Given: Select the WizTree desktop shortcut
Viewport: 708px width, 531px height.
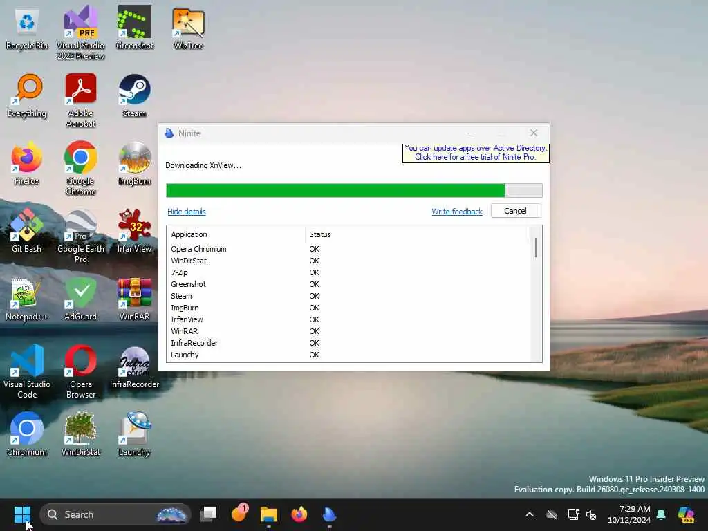Looking at the screenshot, I should (x=188, y=28).
